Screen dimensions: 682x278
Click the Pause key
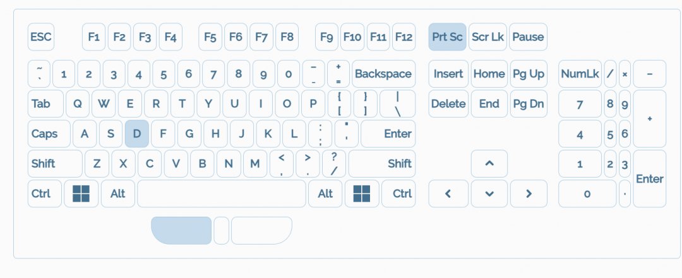click(x=528, y=37)
